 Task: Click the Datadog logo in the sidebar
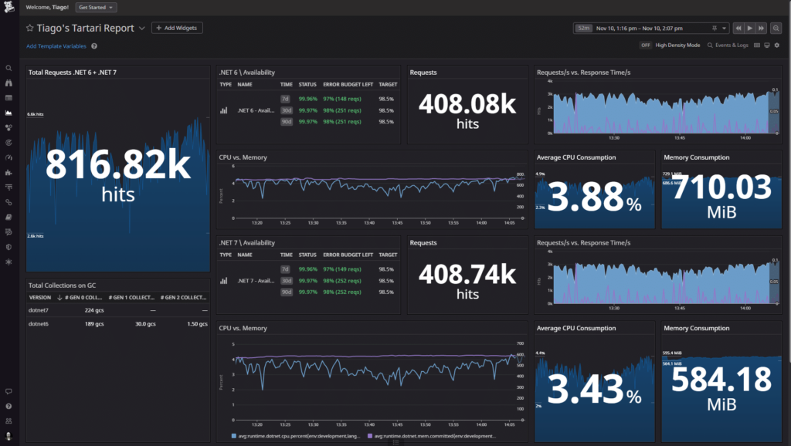click(8, 9)
